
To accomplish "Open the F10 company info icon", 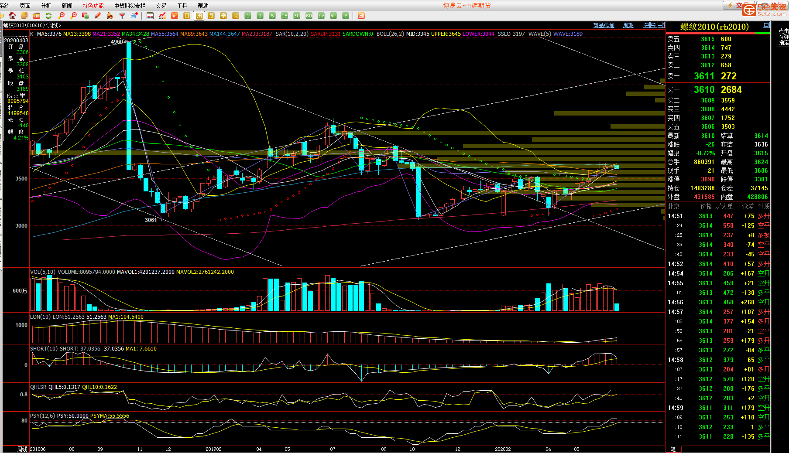I will (37, 16).
